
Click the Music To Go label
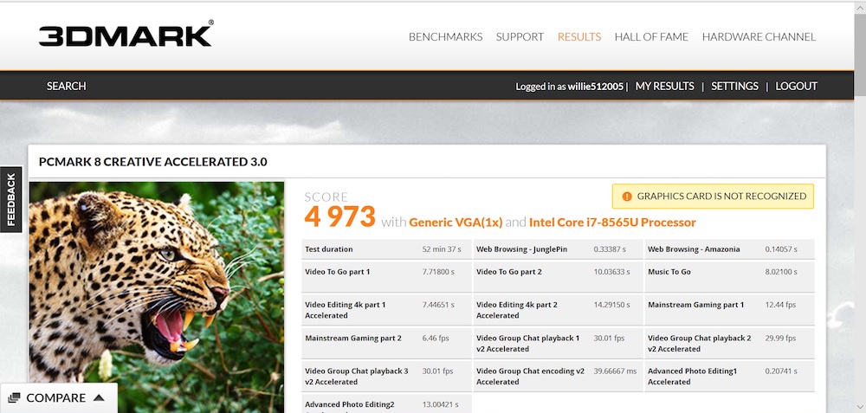(669, 272)
